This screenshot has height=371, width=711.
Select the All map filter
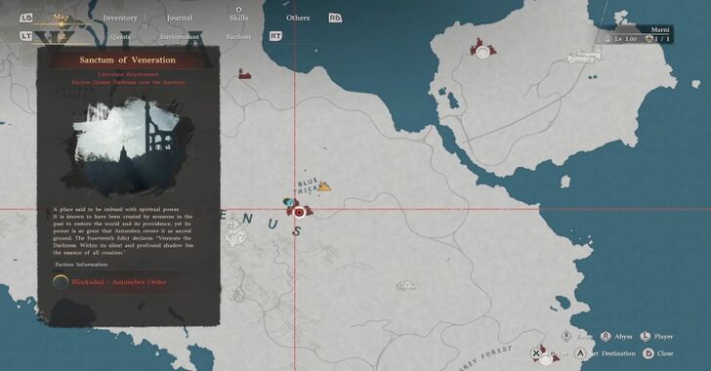(x=61, y=37)
